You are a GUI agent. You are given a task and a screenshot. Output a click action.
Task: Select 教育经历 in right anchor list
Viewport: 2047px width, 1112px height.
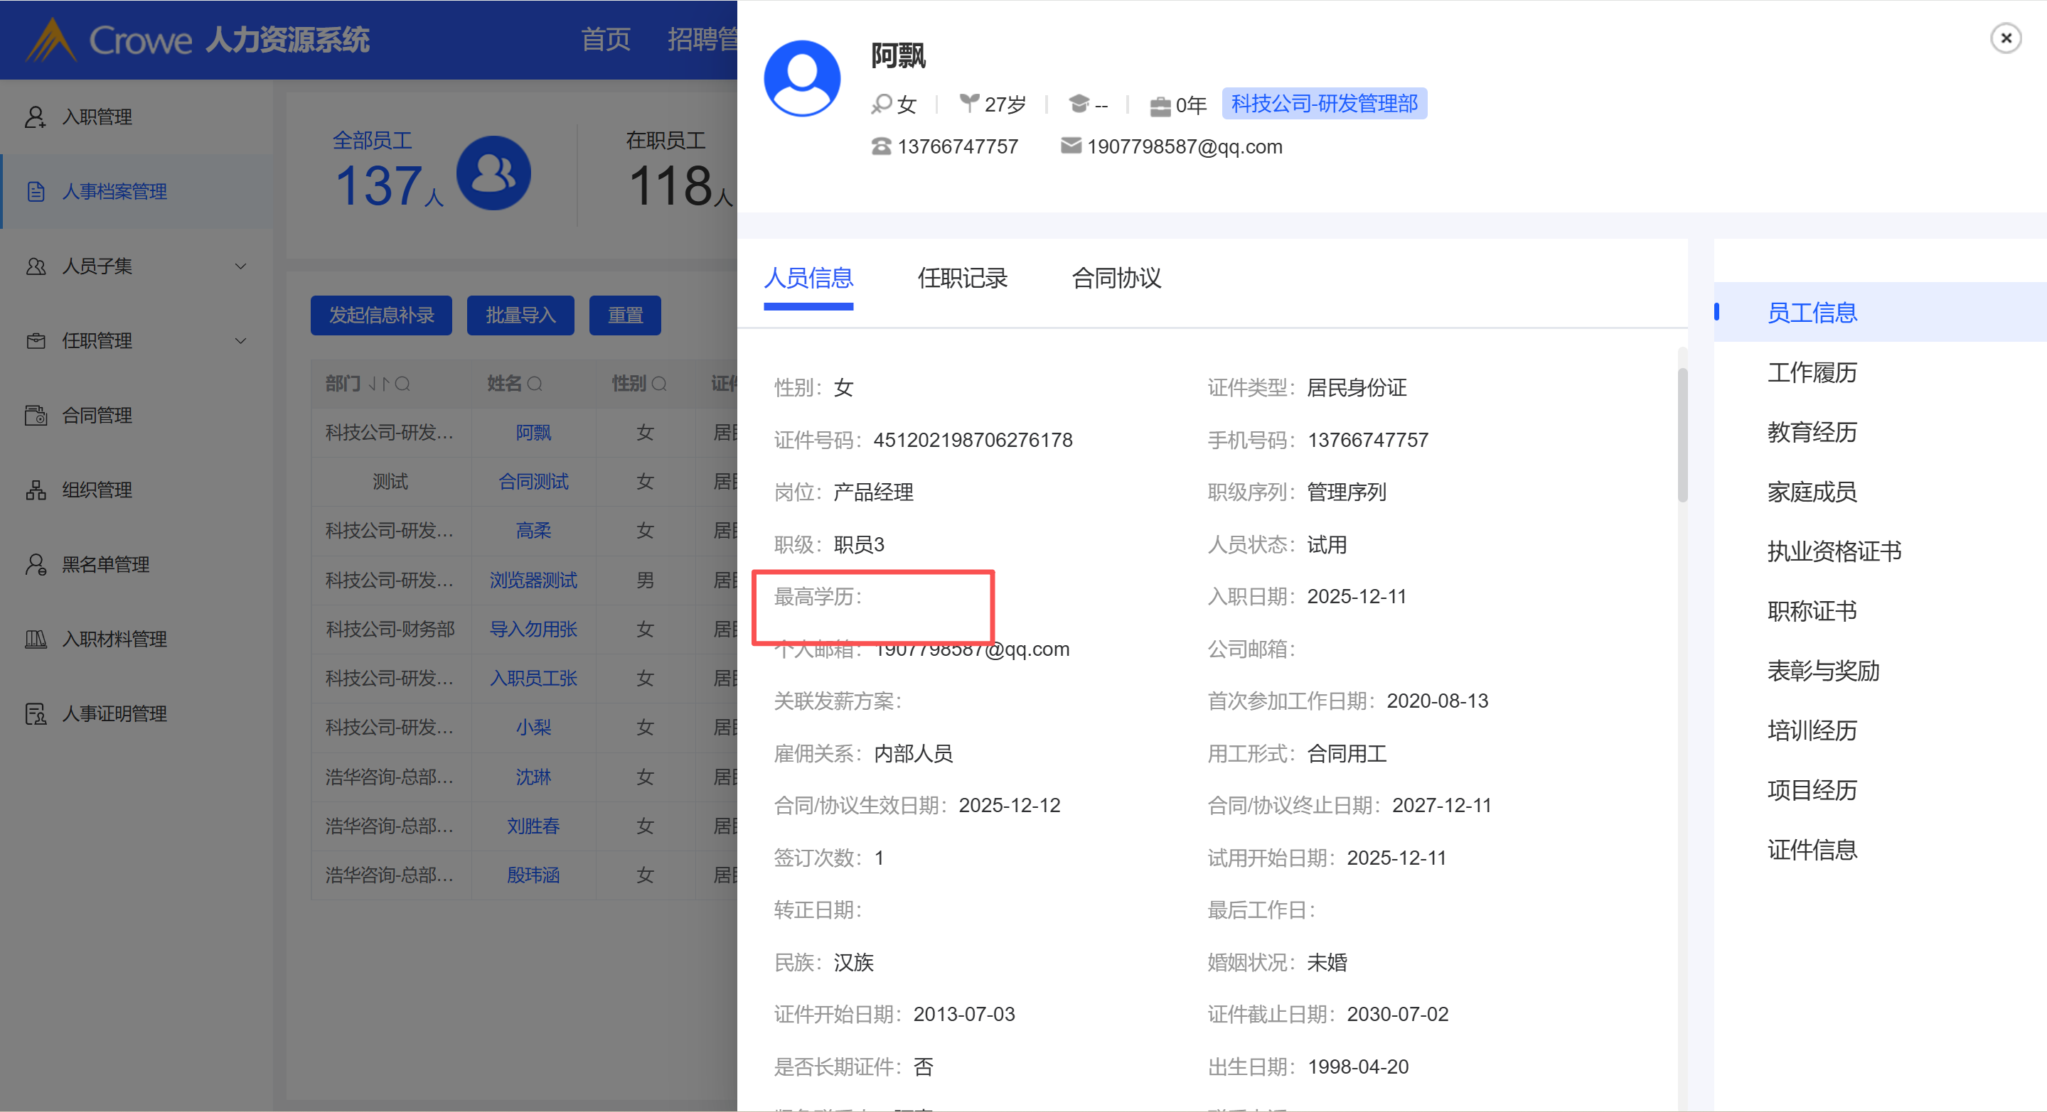pyautogui.click(x=1812, y=432)
